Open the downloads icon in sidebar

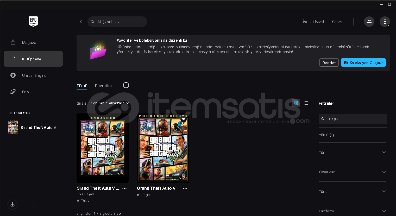click(x=12, y=205)
